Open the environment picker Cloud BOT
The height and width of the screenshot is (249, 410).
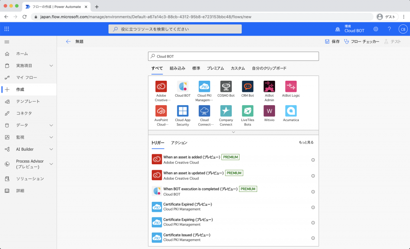(350, 29)
